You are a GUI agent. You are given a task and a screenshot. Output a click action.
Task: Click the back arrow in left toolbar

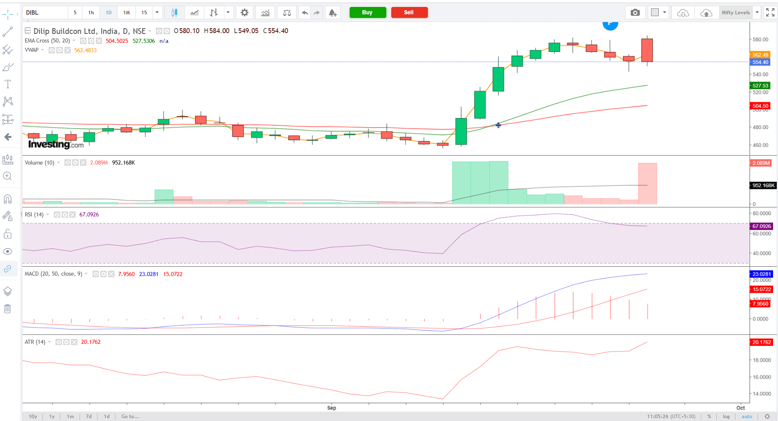(8, 137)
